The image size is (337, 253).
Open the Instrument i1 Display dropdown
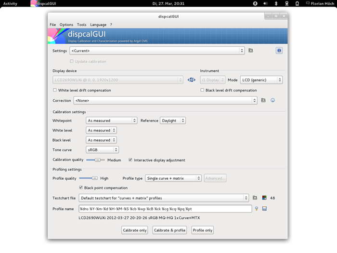pos(213,80)
